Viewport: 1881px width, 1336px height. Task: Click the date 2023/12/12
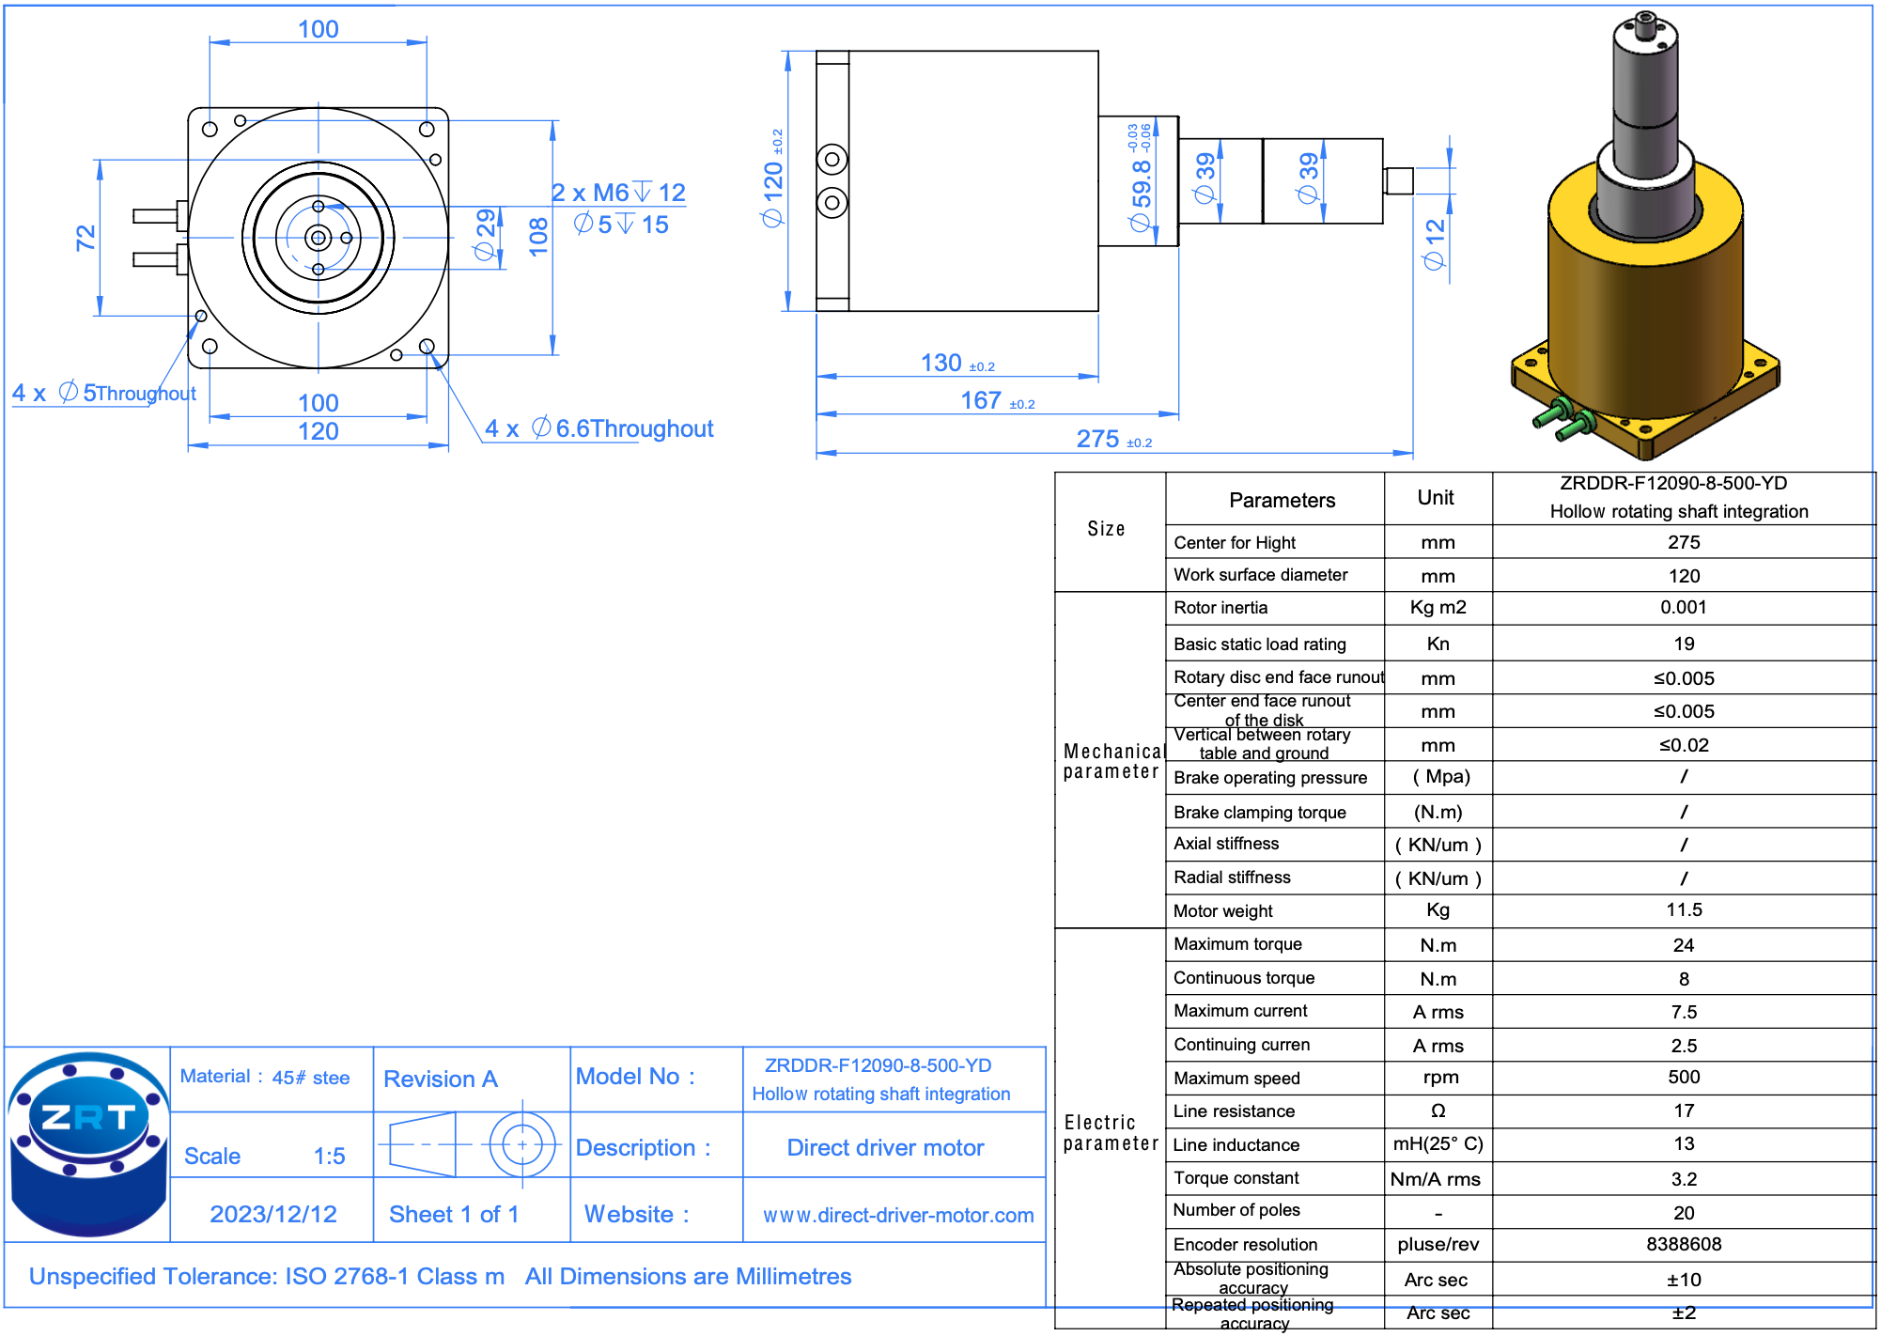(x=273, y=1214)
